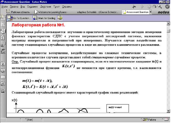This screenshot has height=123, width=171.
Task: Click the third action bar icon button
Action: point(60,17)
